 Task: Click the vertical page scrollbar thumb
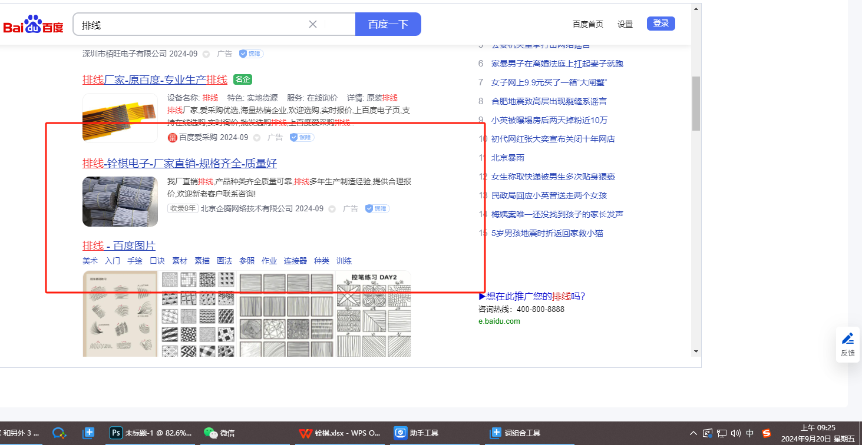click(696, 103)
